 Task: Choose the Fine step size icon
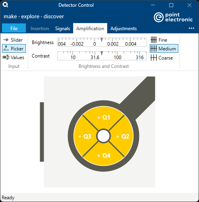coord(154,40)
